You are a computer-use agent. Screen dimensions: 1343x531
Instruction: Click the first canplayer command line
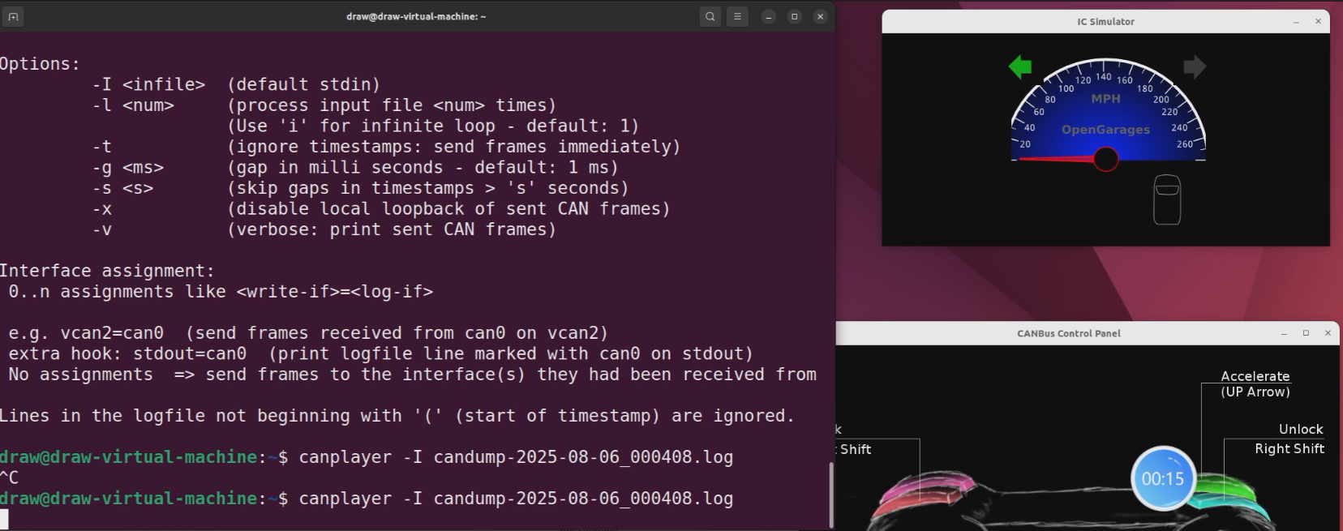click(367, 457)
